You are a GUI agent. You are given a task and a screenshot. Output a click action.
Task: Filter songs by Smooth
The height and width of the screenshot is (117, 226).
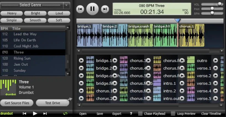point(35,20)
